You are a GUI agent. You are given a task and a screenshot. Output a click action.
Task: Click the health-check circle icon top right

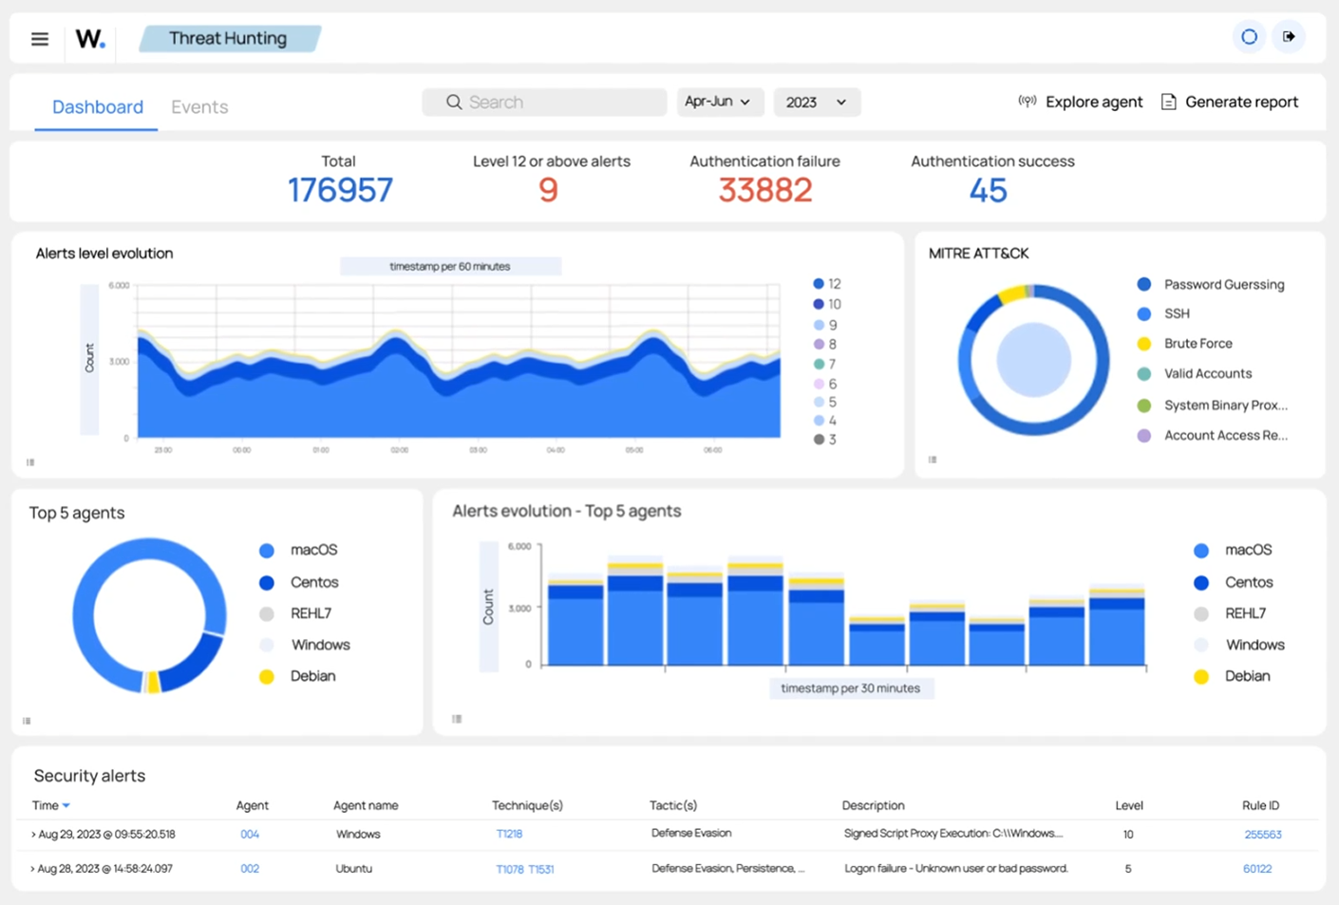[x=1249, y=36]
